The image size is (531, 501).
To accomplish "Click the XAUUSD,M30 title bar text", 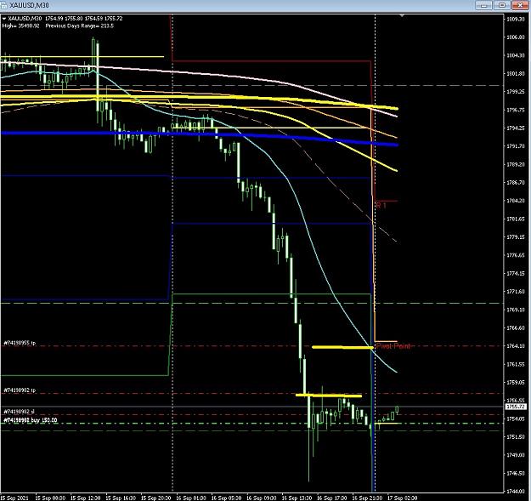I will pos(29,5).
